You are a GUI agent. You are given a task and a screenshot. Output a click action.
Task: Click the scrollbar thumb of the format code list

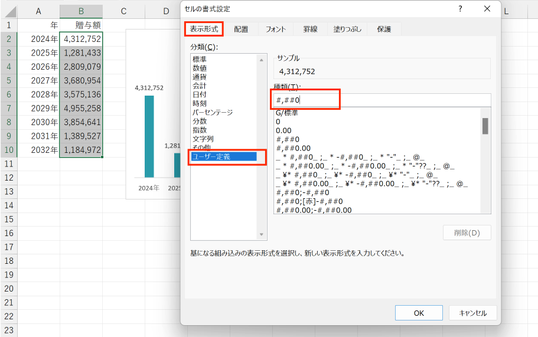click(x=485, y=126)
